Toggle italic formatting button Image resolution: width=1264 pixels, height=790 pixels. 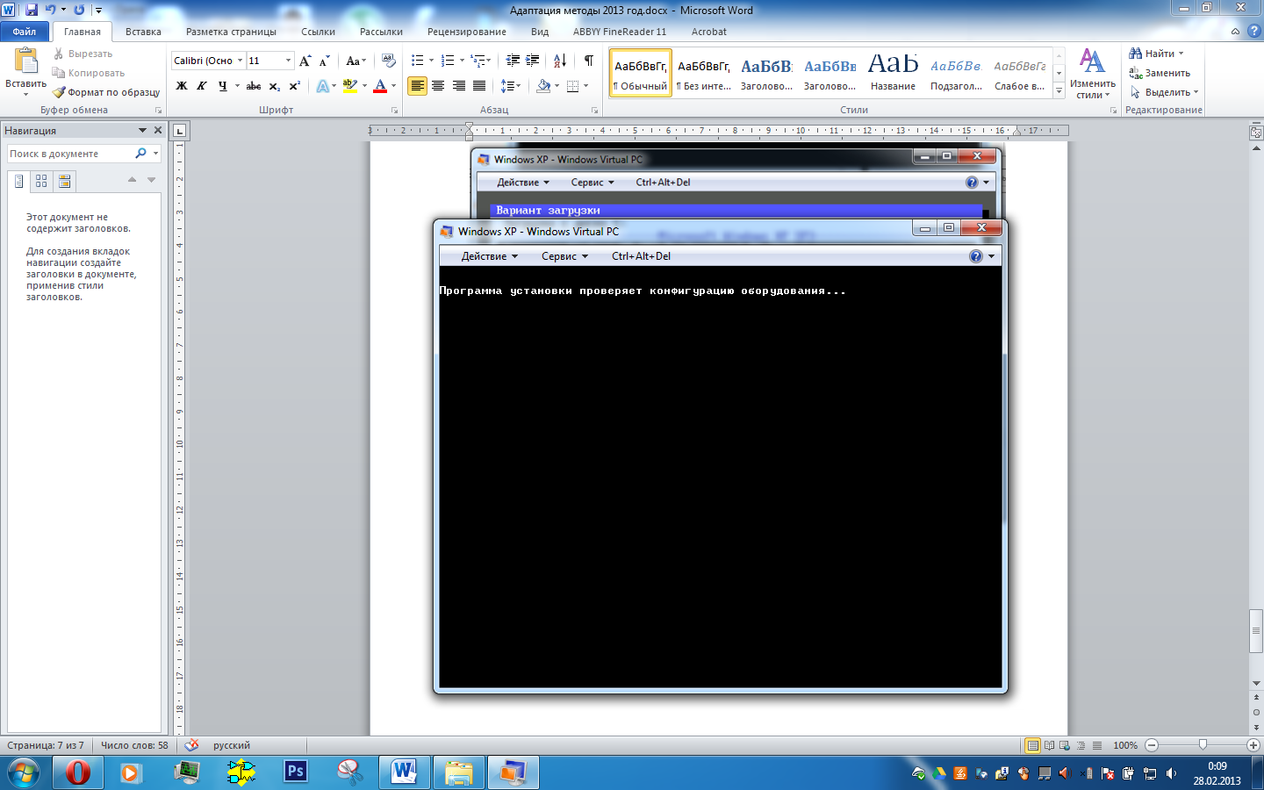(x=202, y=86)
